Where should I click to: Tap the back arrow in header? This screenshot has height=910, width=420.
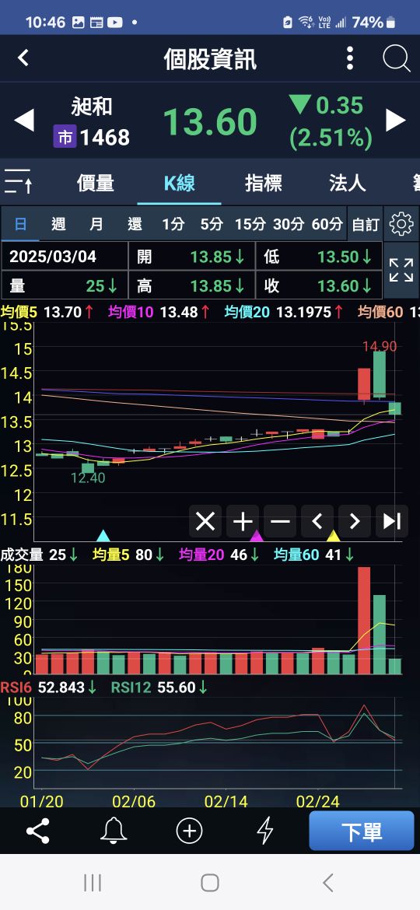[23, 58]
